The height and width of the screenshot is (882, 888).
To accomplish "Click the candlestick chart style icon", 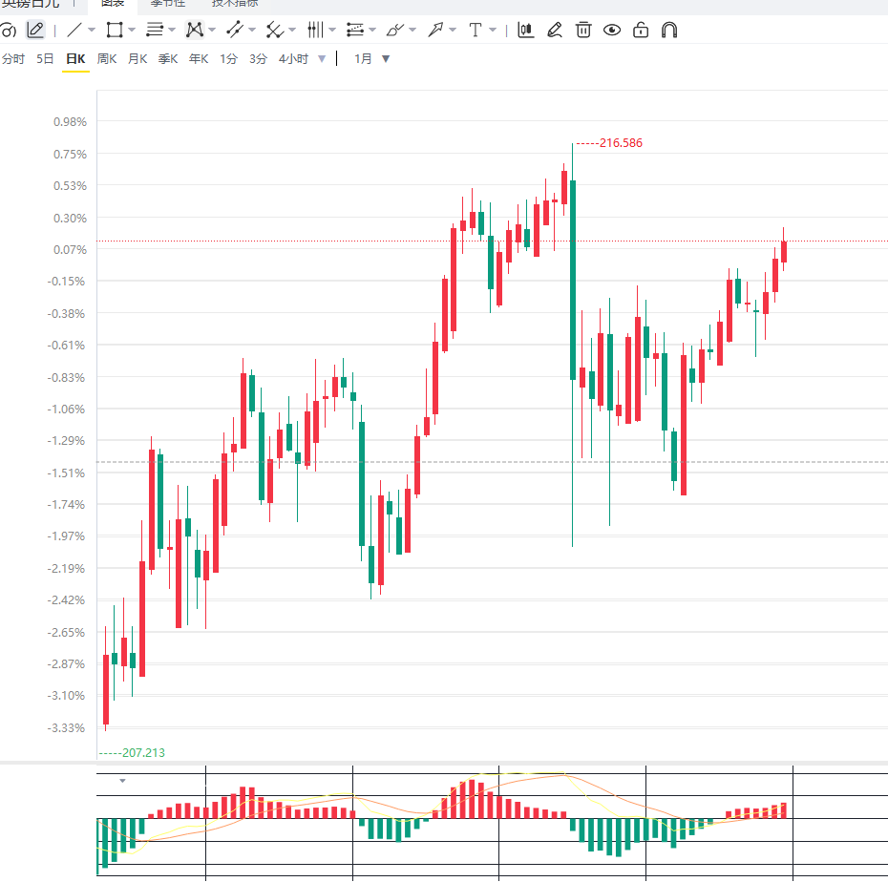I will click(525, 30).
